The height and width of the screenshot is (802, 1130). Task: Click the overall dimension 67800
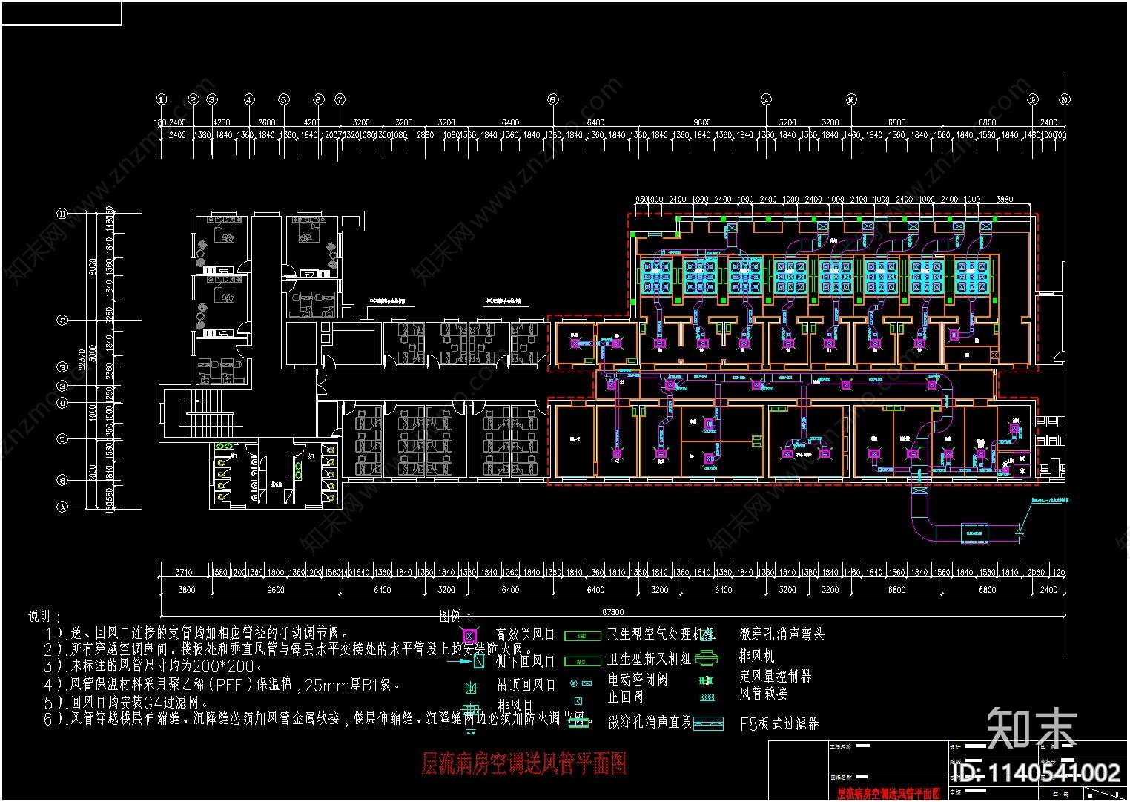(612, 612)
